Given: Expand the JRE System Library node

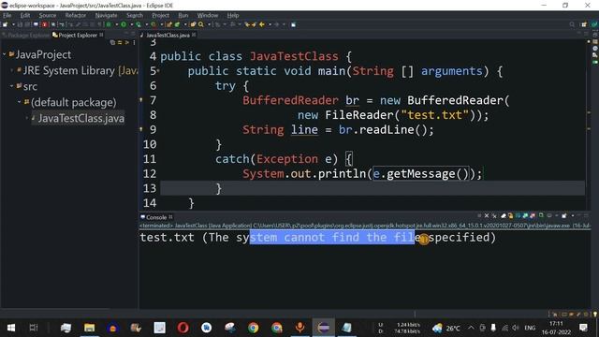Looking at the screenshot, I should (12, 70).
